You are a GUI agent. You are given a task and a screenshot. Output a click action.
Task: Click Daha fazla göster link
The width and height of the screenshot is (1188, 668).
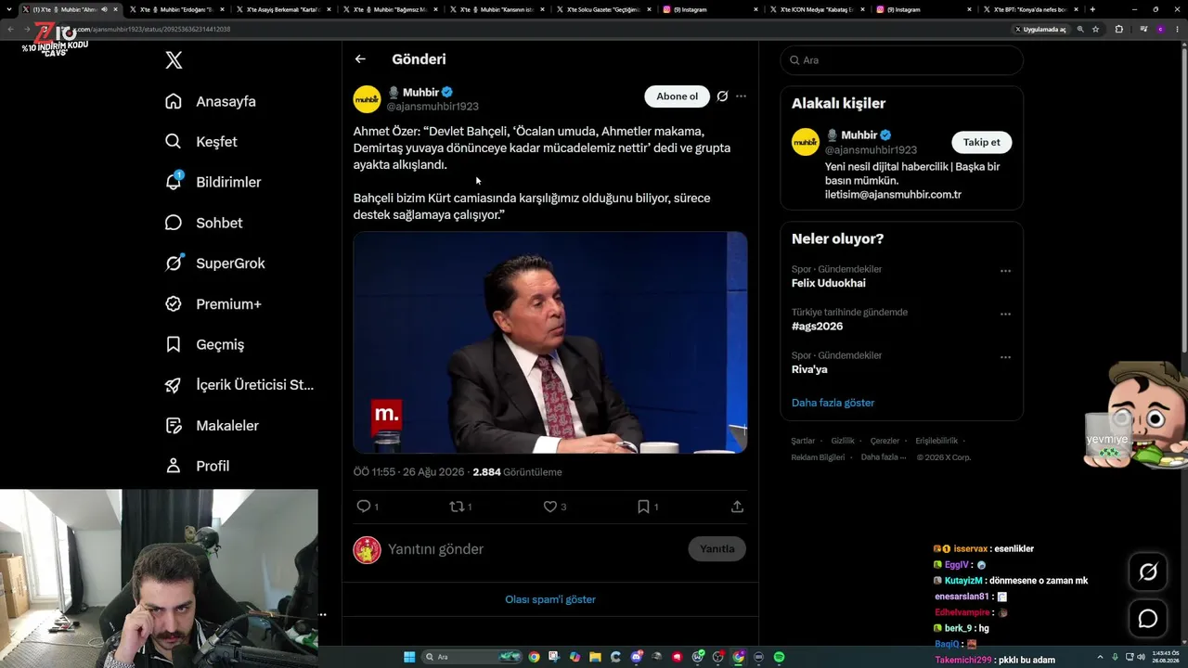(833, 403)
